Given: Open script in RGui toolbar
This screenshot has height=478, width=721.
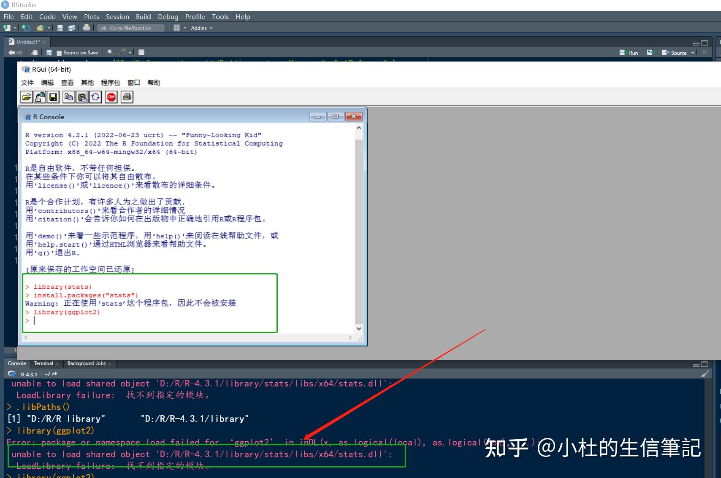Looking at the screenshot, I should 27,97.
